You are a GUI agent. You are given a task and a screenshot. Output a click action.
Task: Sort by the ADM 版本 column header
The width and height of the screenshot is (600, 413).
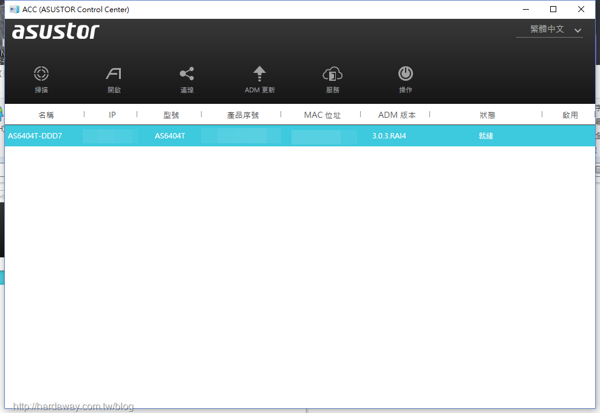click(x=397, y=115)
